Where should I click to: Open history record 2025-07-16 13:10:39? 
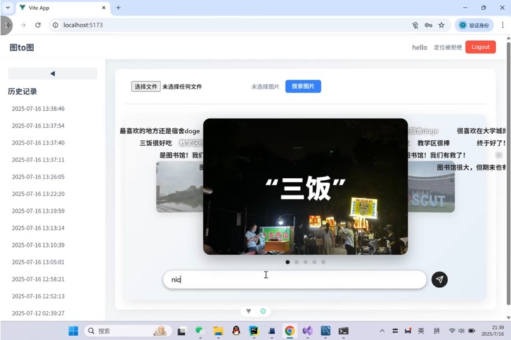(38, 245)
